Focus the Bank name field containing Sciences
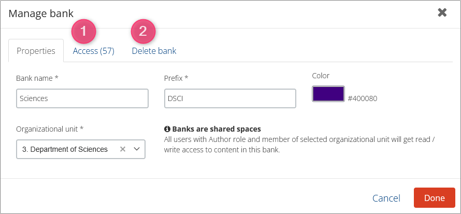 pyautogui.click(x=82, y=98)
